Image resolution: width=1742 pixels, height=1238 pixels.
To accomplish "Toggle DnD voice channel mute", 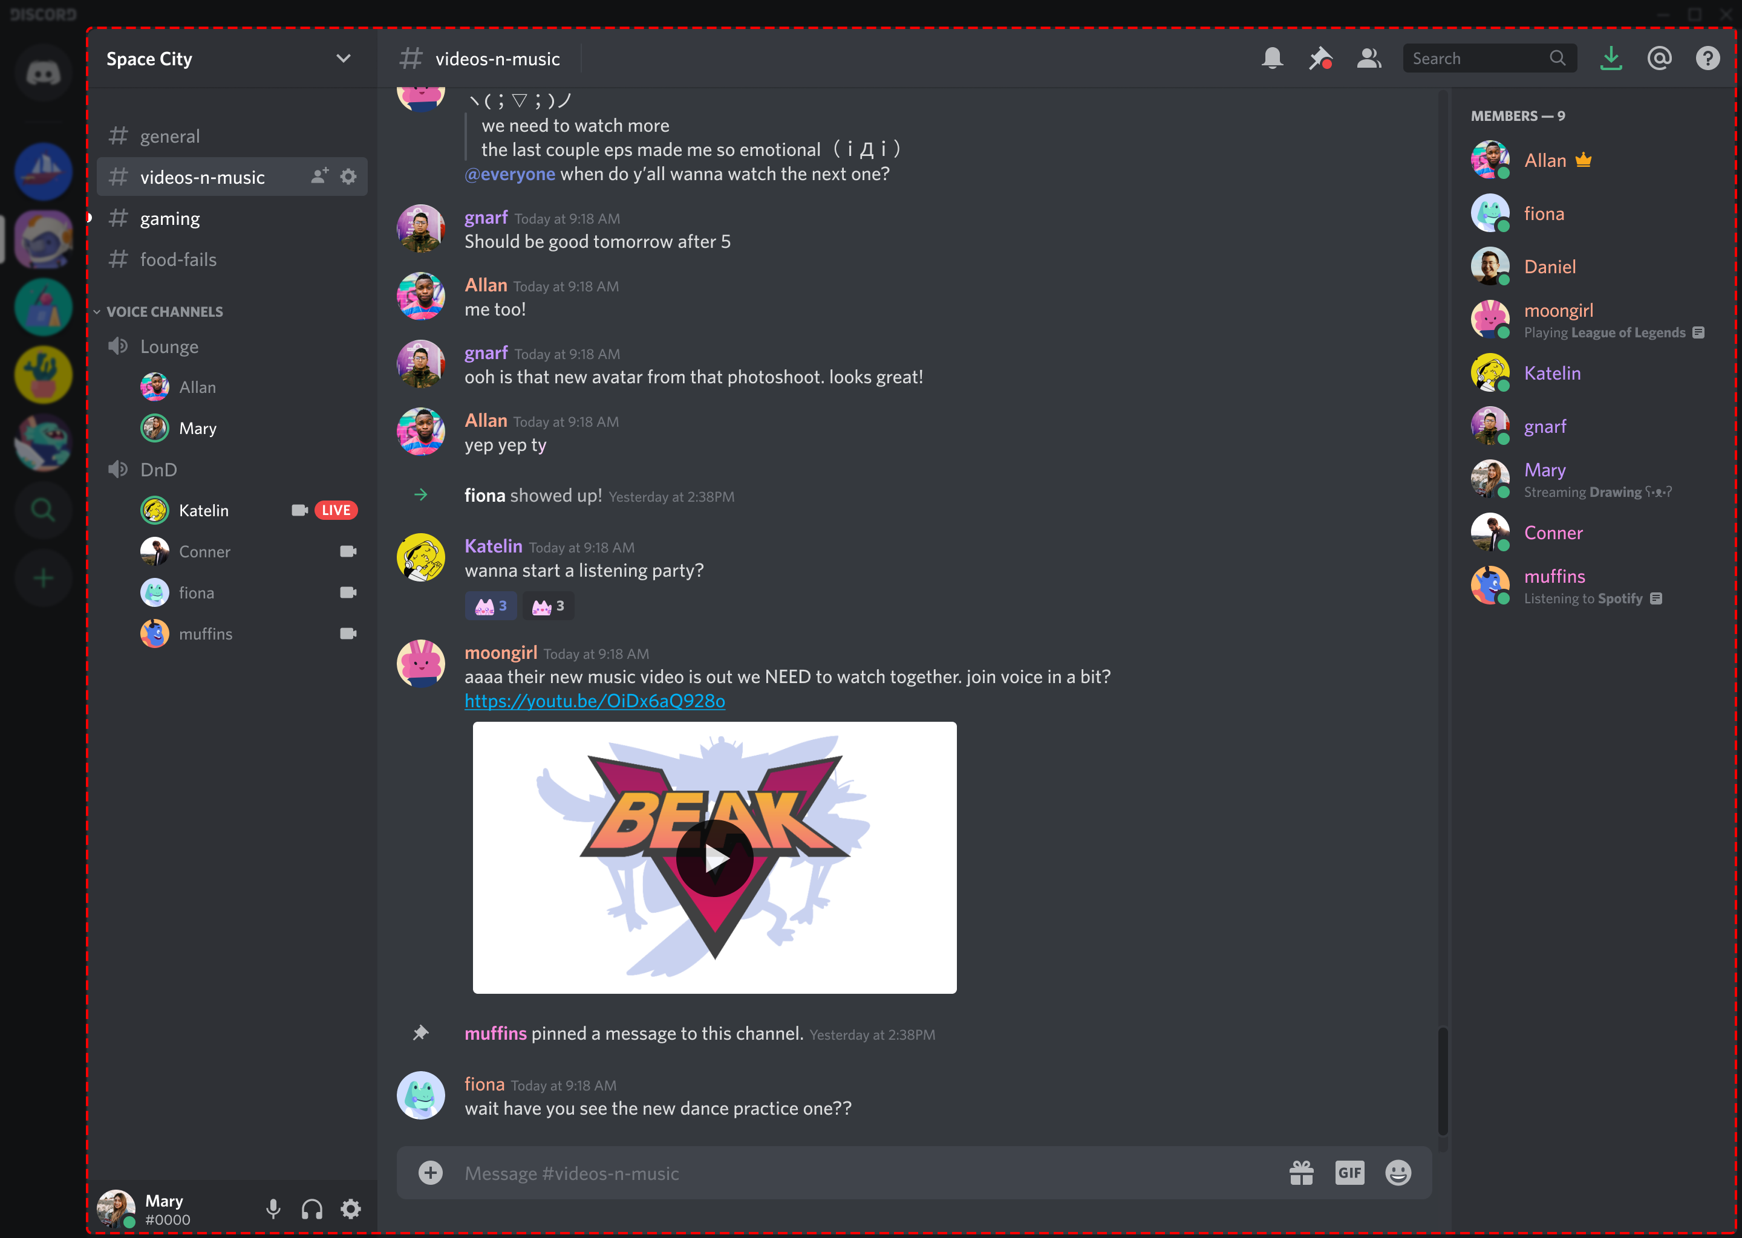I will tap(119, 469).
